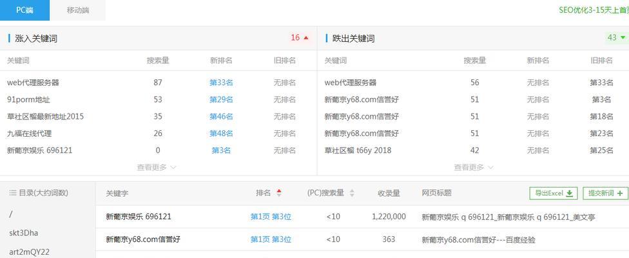Image resolution: width=629 pixels, height=258 pixels.
Task: Click 新葡京y68.com信誉好 in the bottom table
Action: click(143, 239)
